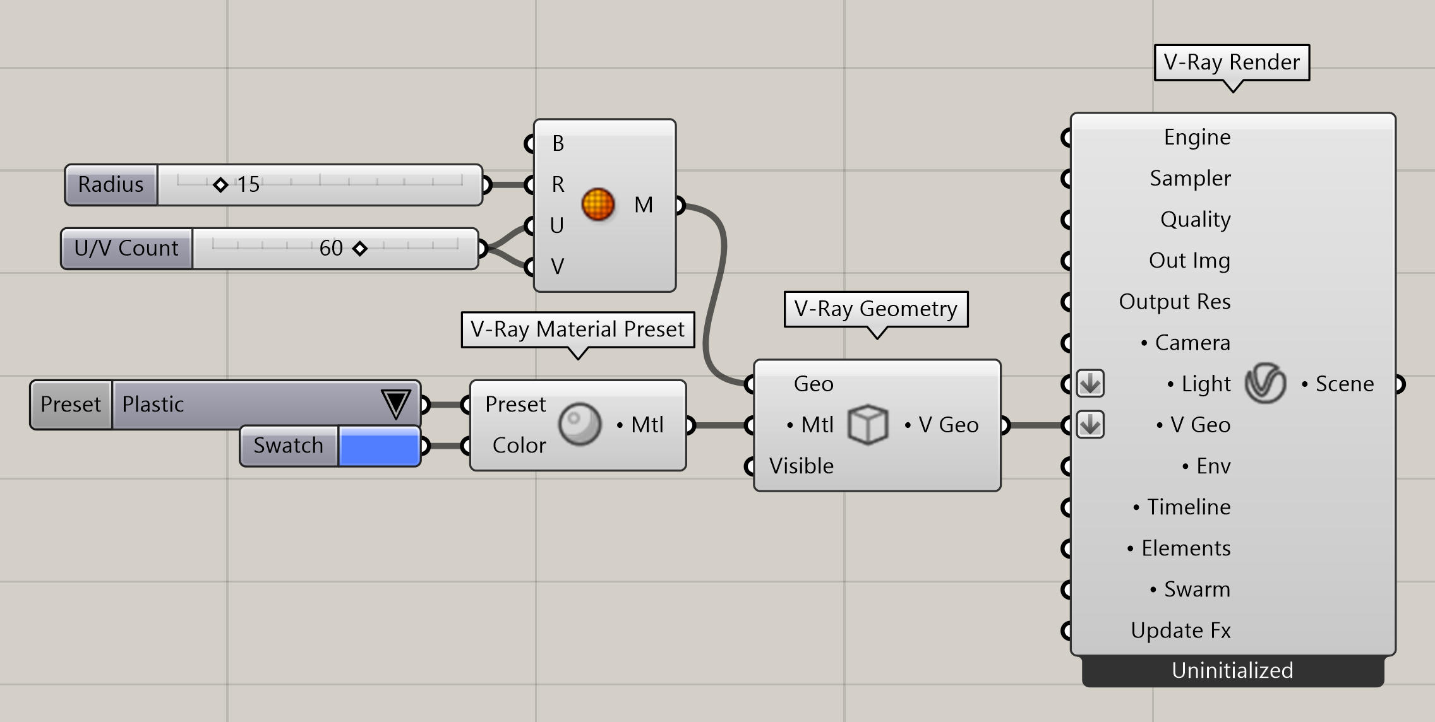Click the down-arrow icon beside Render's V Geo input
The height and width of the screenshot is (722, 1435).
1091,424
